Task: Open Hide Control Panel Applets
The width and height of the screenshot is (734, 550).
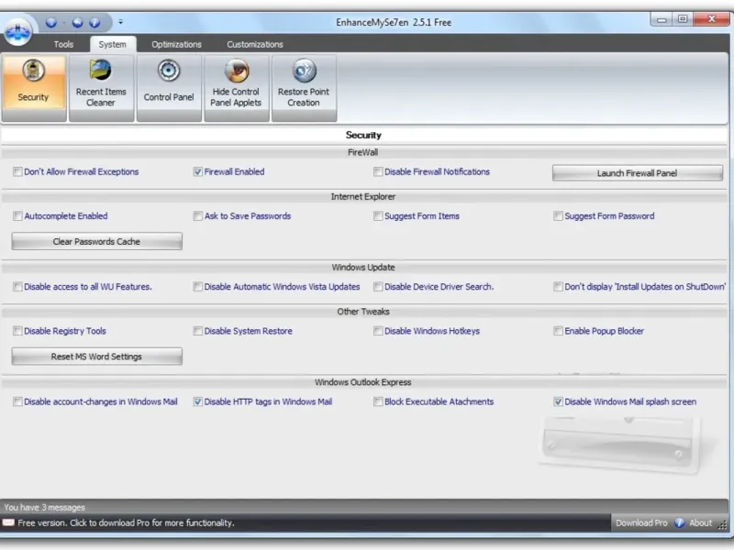Action: (236, 88)
